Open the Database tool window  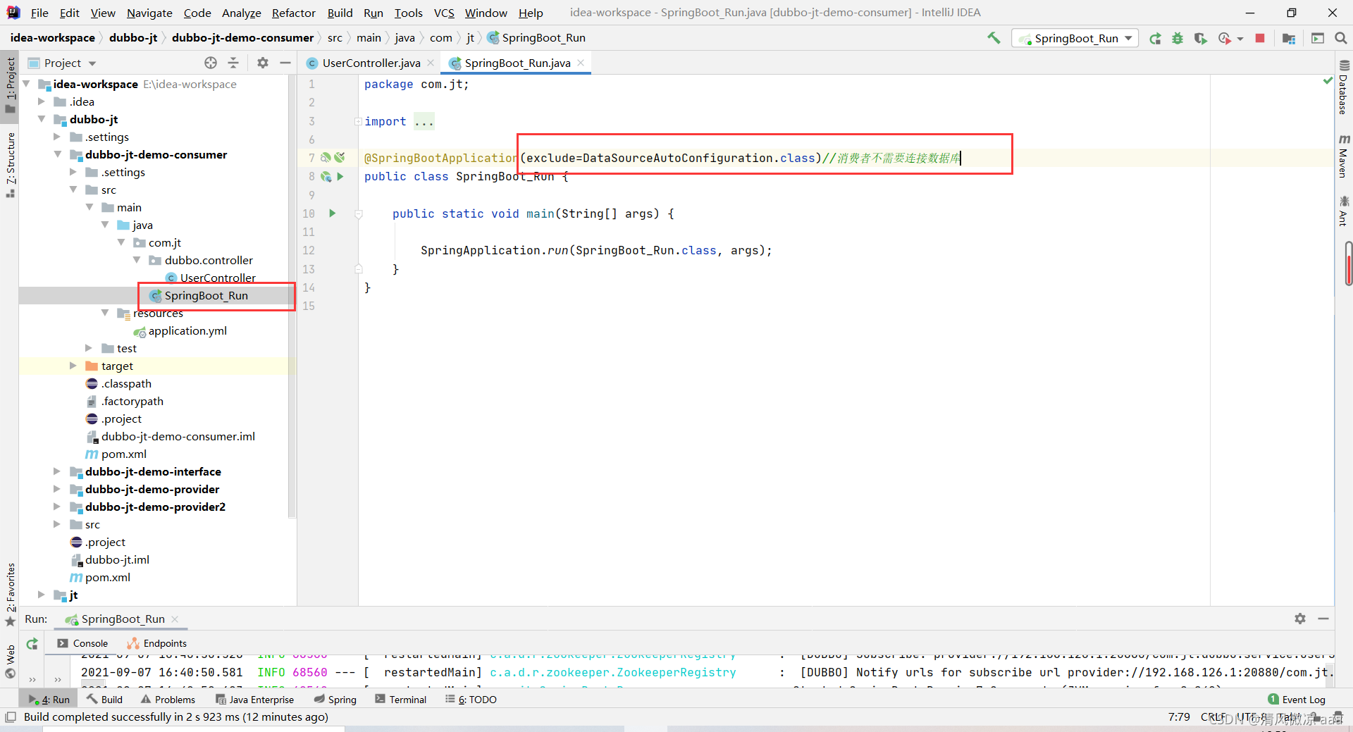point(1343,87)
